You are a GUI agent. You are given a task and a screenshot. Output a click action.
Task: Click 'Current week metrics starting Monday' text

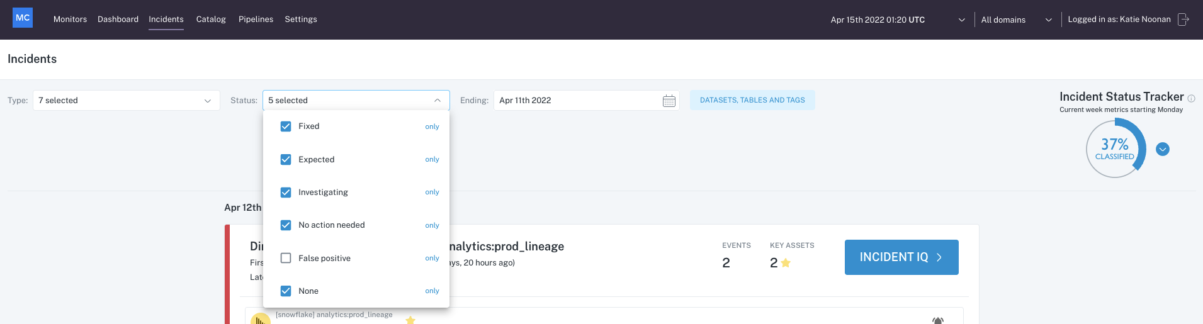pyautogui.click(x=1121, y=109)
